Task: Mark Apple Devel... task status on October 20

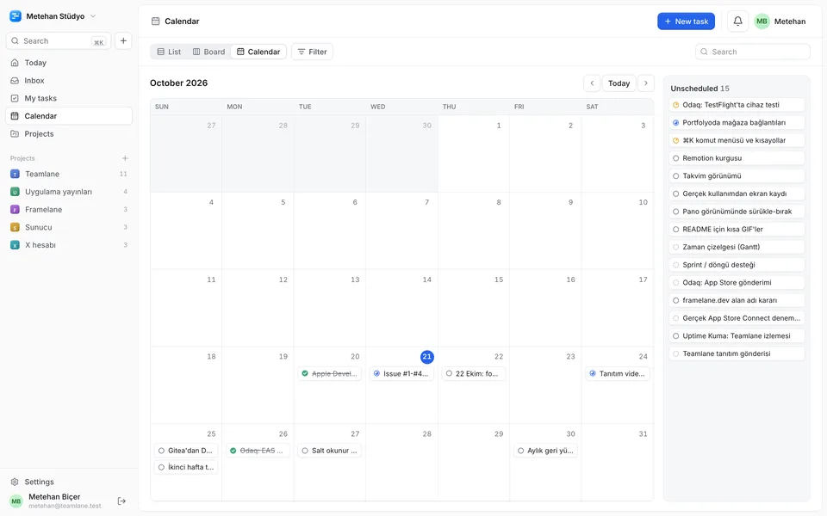Action: point(305,374)
